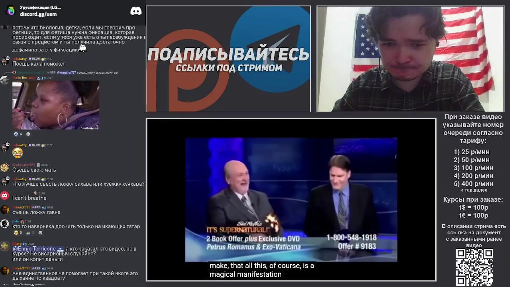
Task: Click the 'ССЫЛКИ ПОД СТРИМОМ' banner text
Action: pos(229,68)
